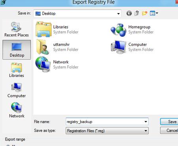Select Desktop in the places sidebar
Viewport: 178px width, 146px height.
coord(17,50)
